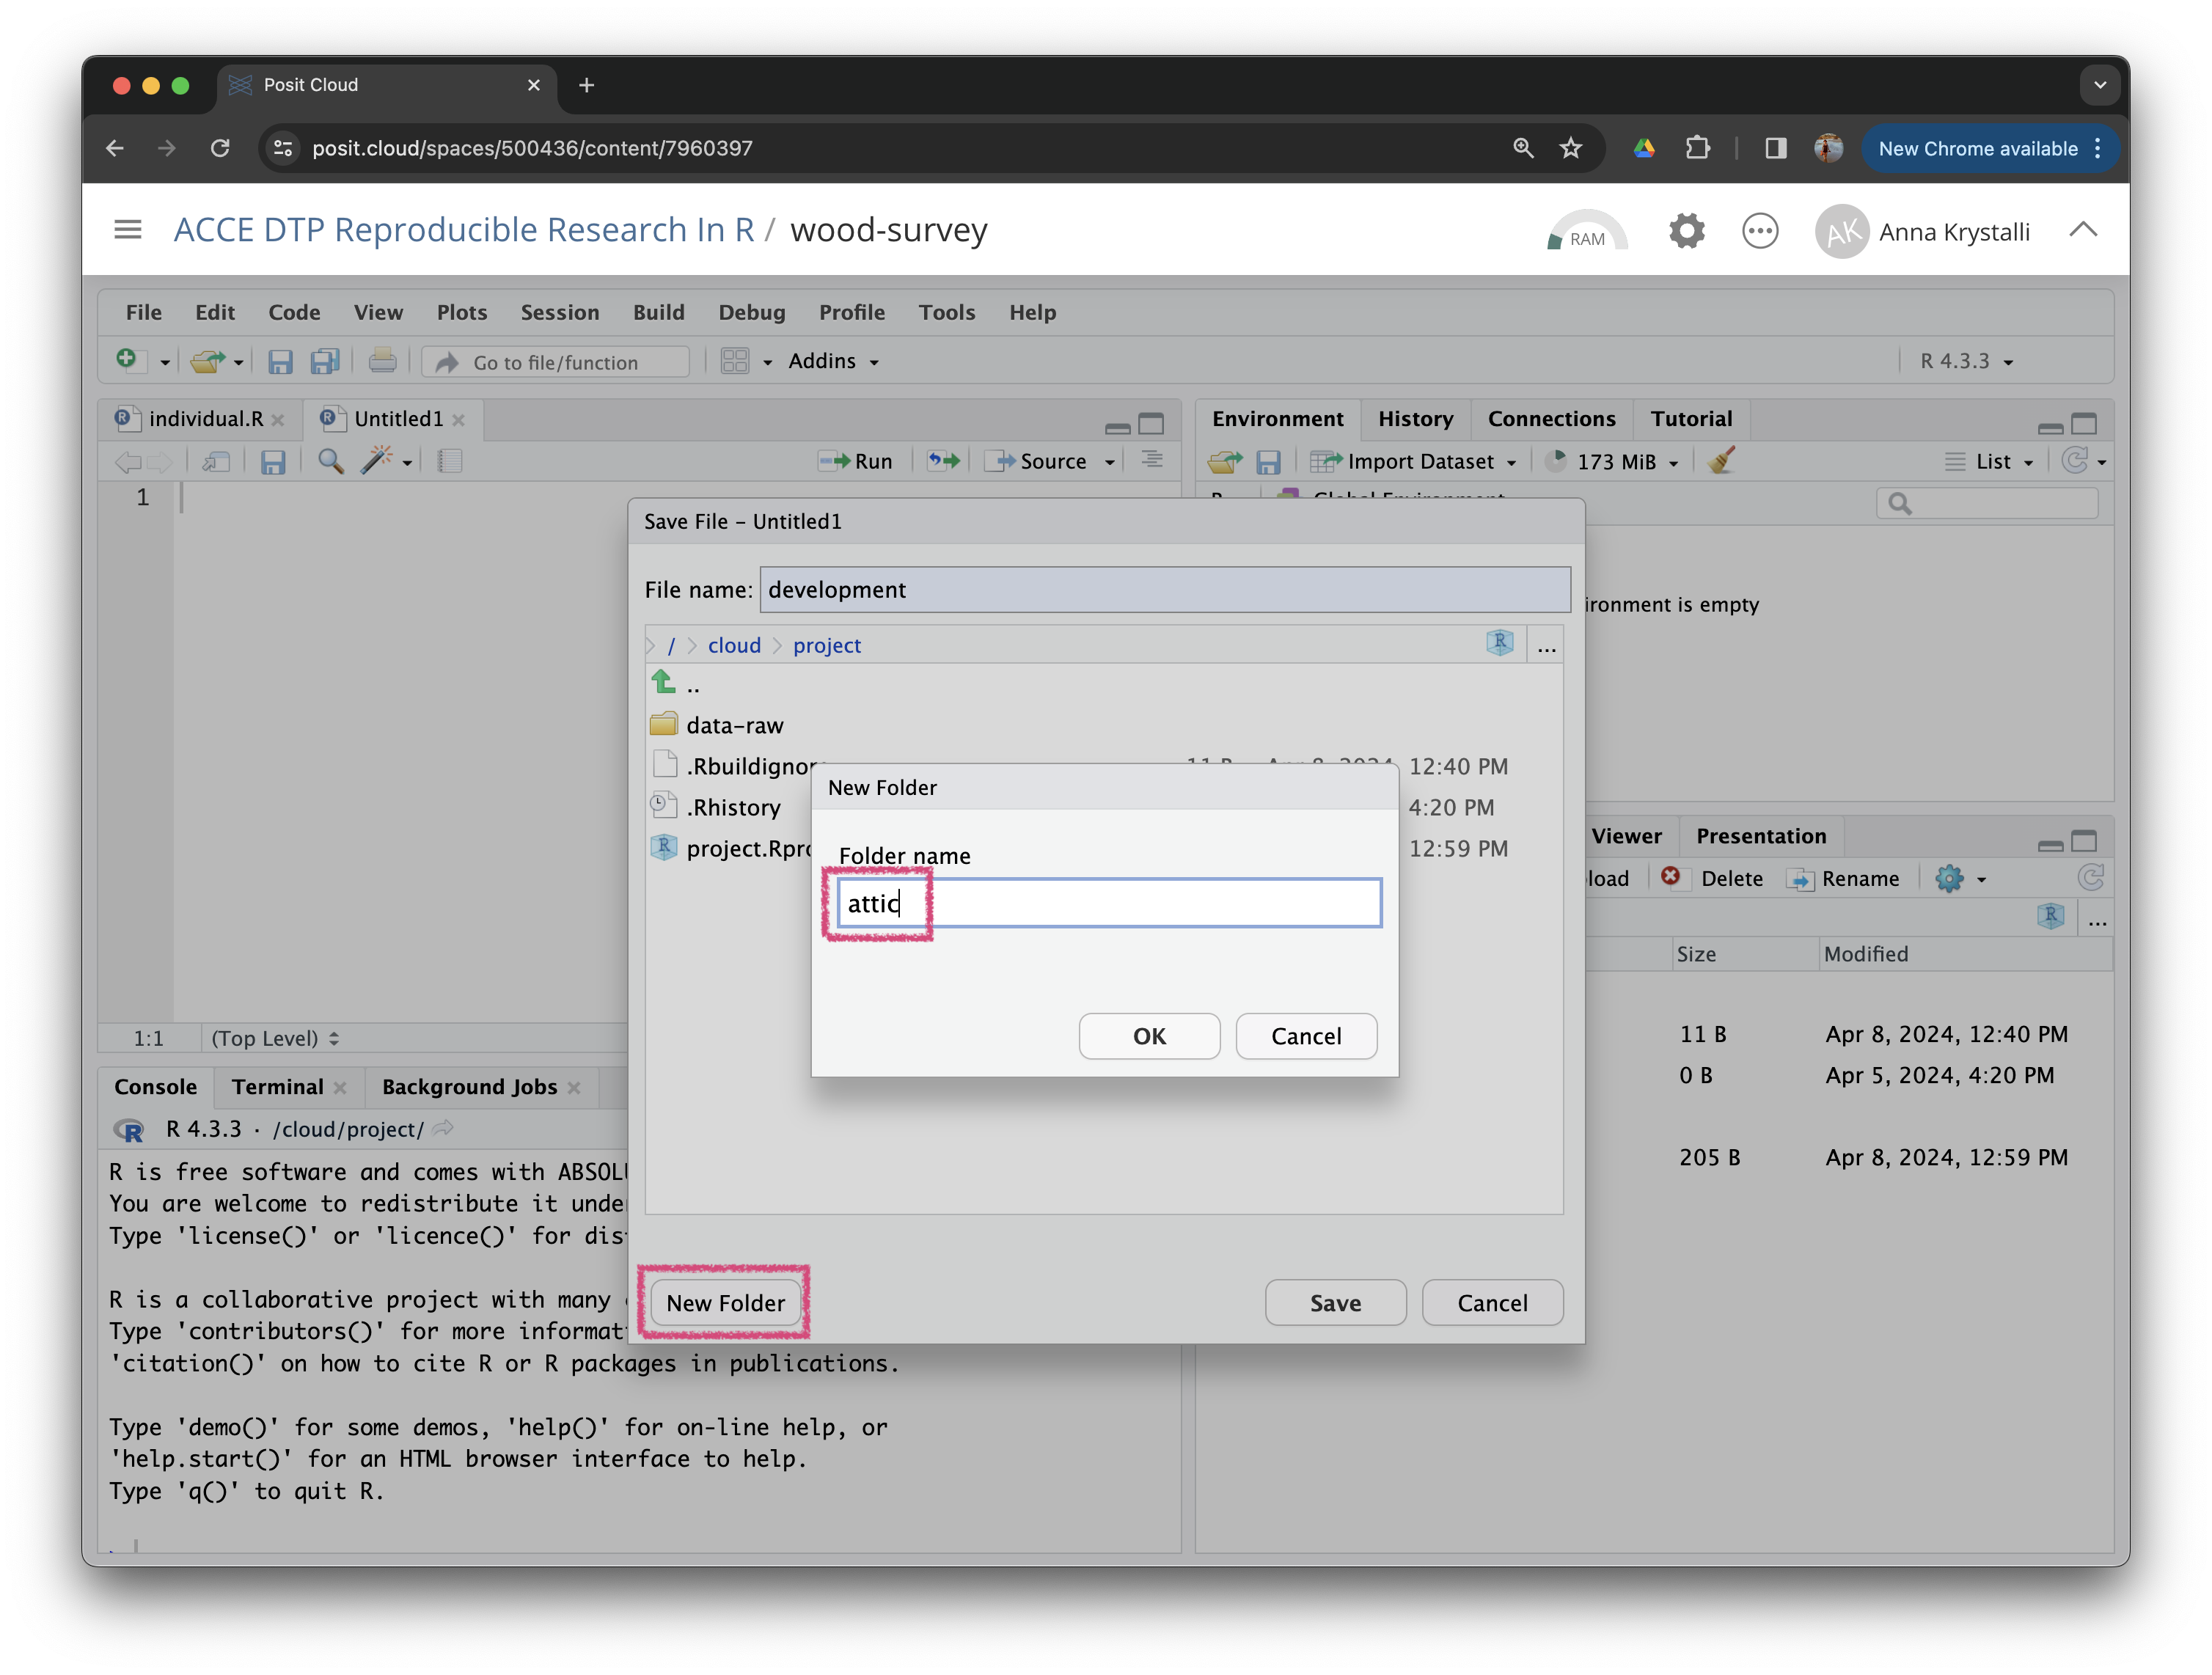Screen dimensions: 2212x1675
Task: Open the Source dropdown arrow
Action: click(1109, 462)
